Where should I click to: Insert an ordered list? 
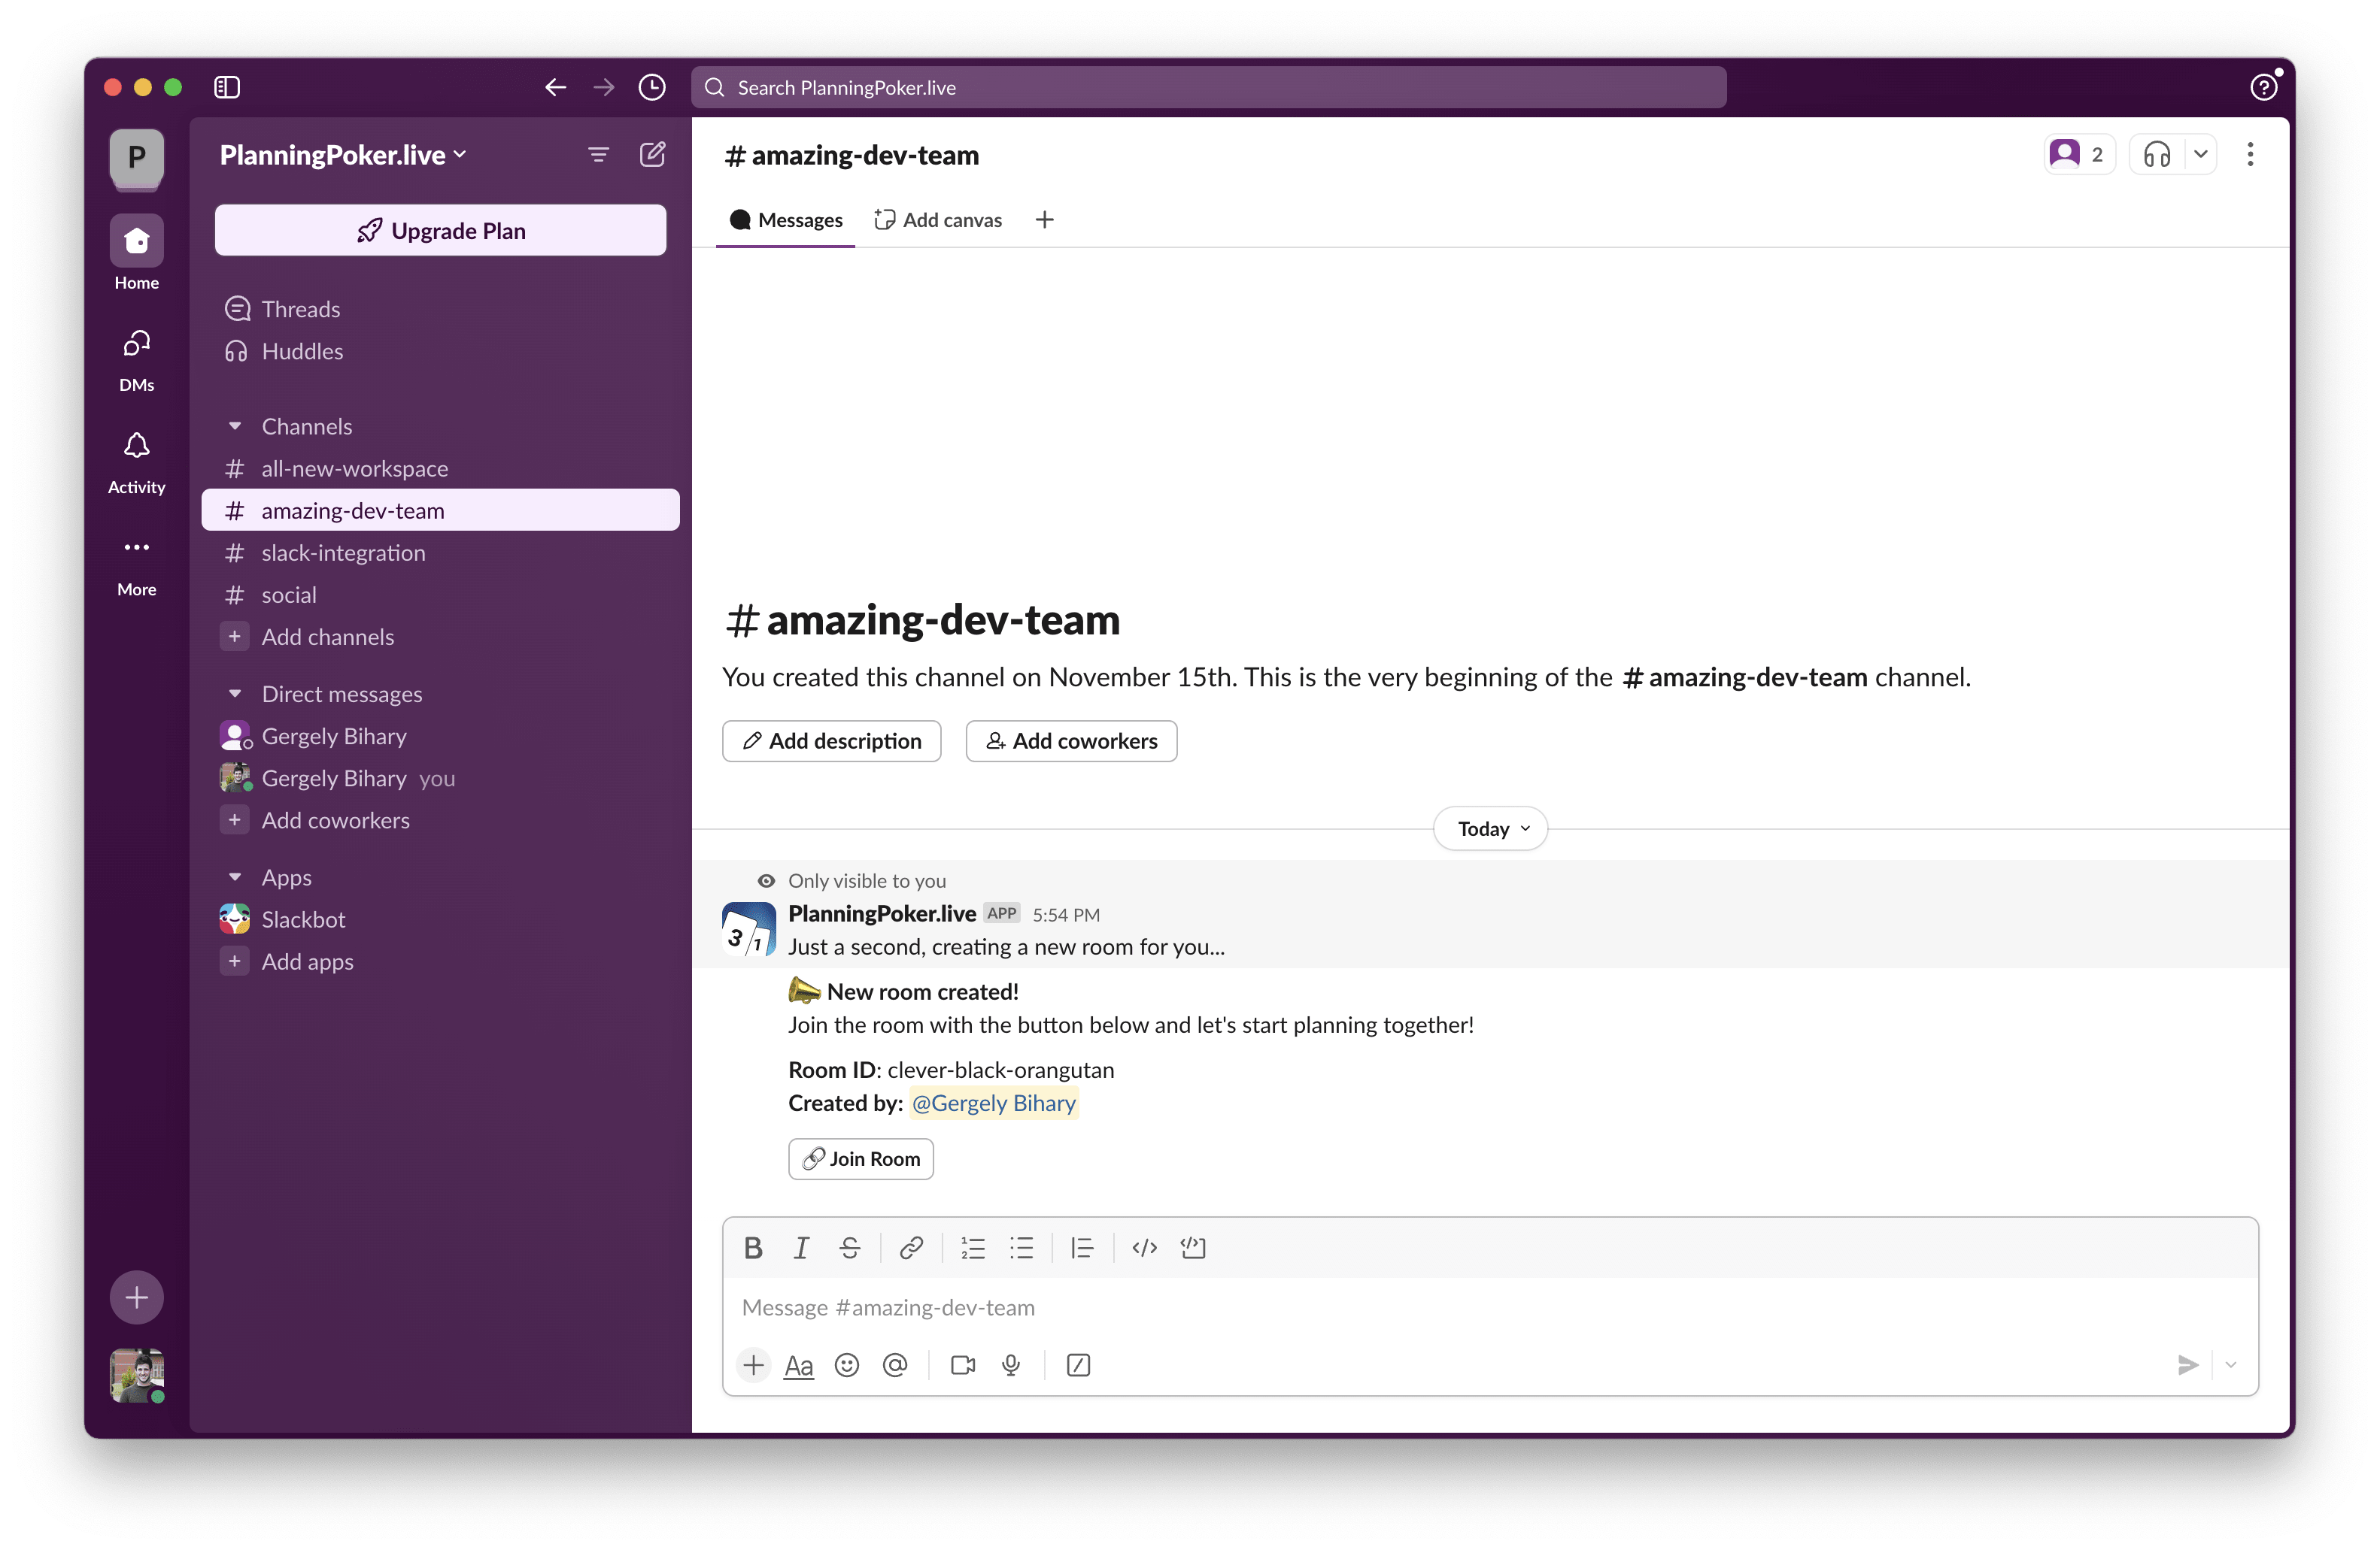tap(973, 1247)
